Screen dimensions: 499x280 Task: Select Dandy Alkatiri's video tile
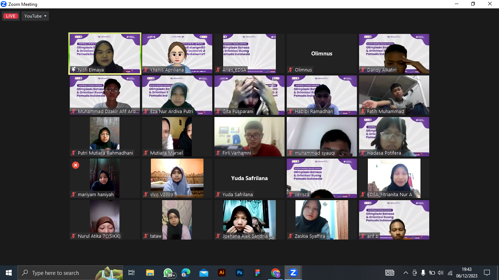click(x=394, y=54)
